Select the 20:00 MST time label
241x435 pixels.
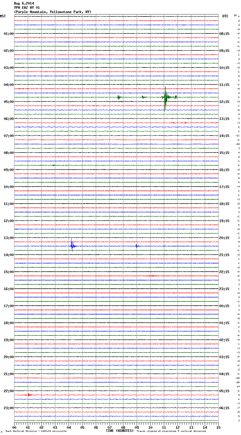pos(9,357)
